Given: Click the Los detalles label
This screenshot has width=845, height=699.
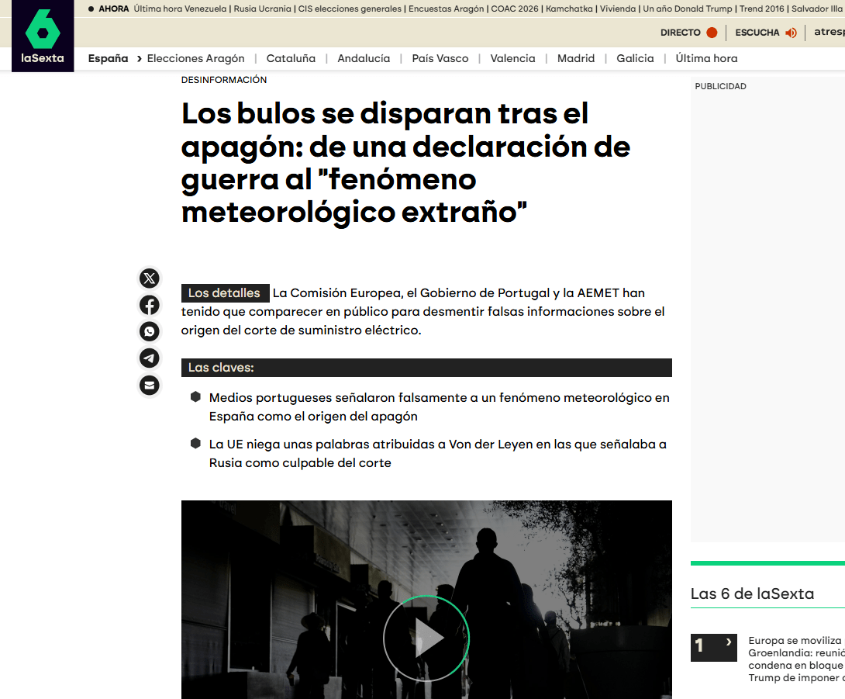Looking at the screenshot, I should (x=225, y=293).
